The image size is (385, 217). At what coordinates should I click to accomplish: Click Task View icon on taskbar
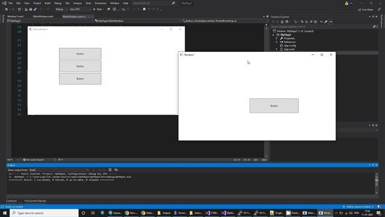[93, 213]
